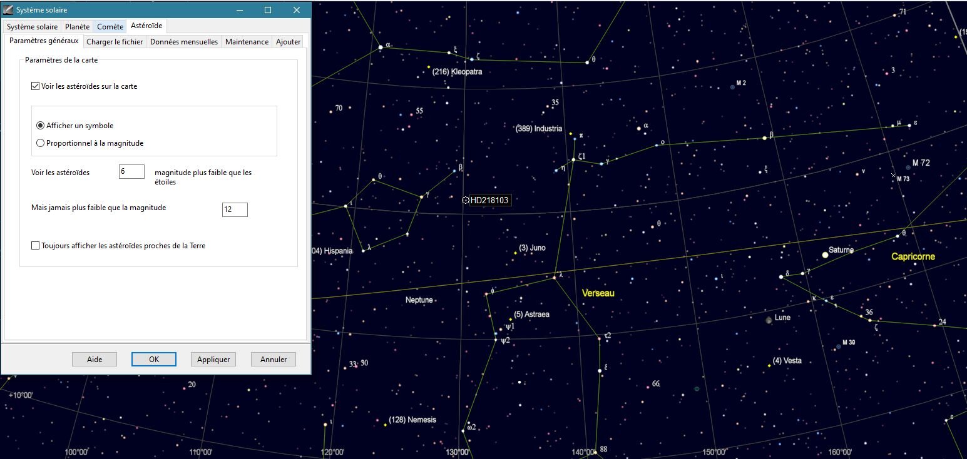This screenshot has width=967, height=459.
Task: Click asteroid (4) Vesta marker
Action: click(x=769, y=365)
